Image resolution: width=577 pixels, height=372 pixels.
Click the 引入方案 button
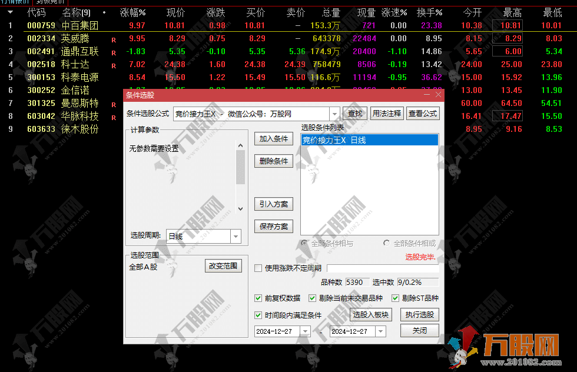[273, 204]
